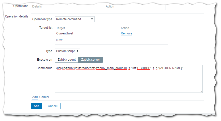Select Zabbix server for Execute on
The width and height of the screenshot is (221, 121).
[91, 60]
